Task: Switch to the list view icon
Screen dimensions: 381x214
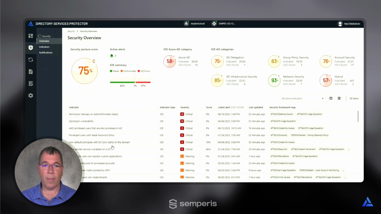Action: (339, 98)
